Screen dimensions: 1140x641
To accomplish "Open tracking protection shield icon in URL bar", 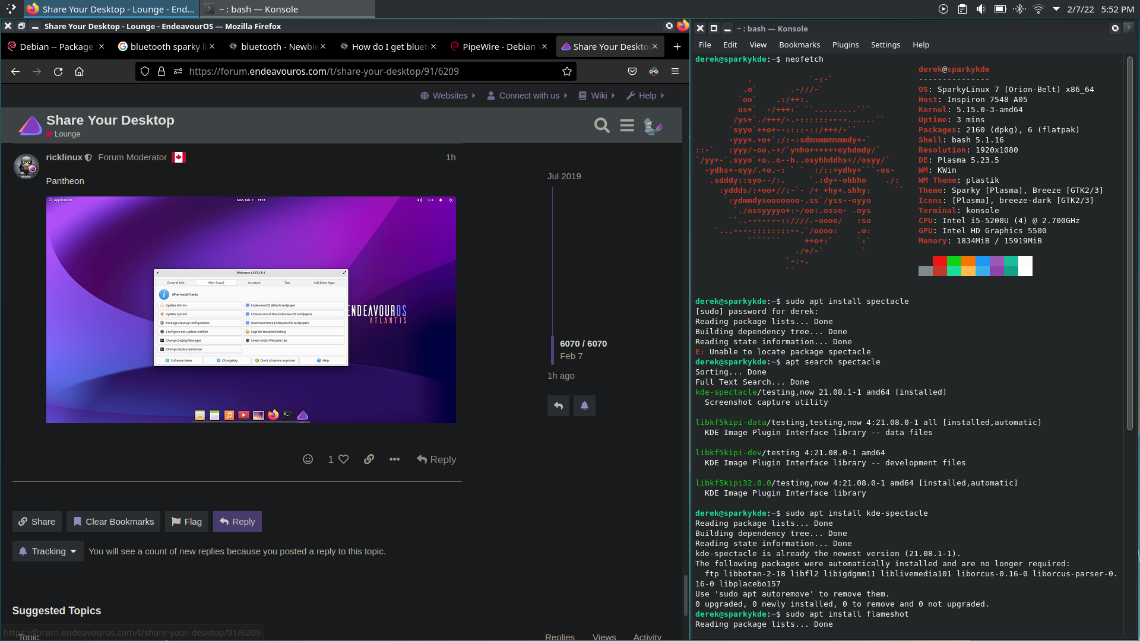I will [145, 71].
